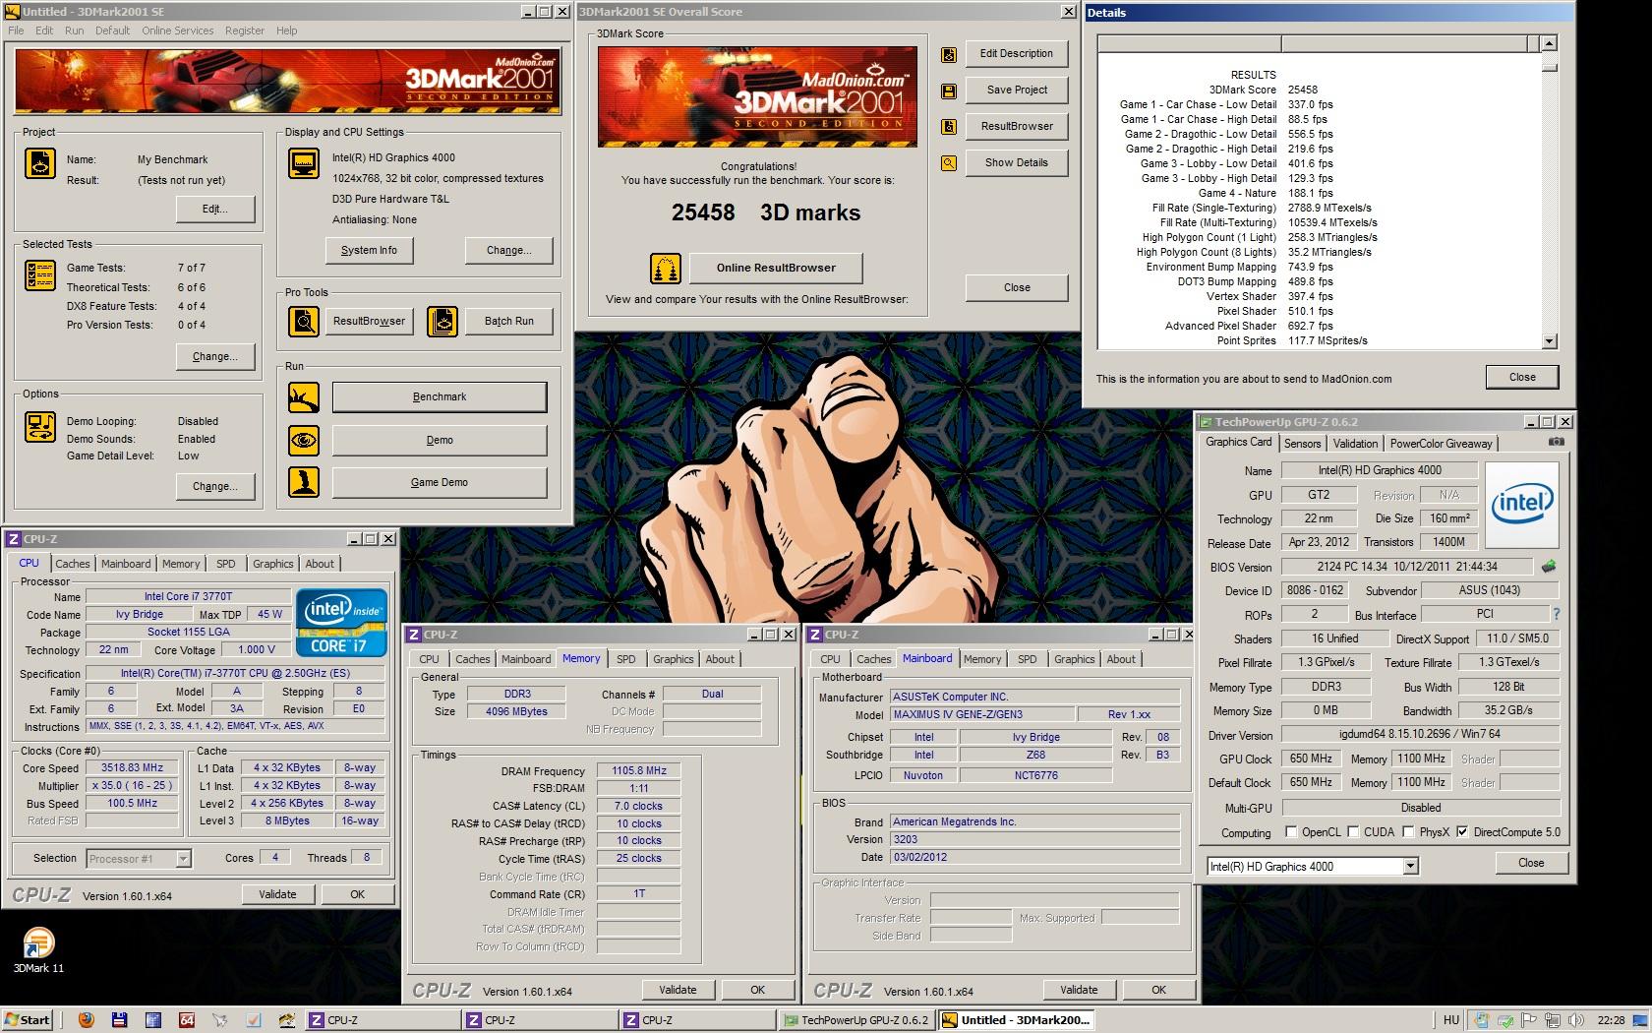Open the Processor #1 selection dropdown in CPU-Z
The width and height of the screenshot is (1652, 1033).
tap(183, 859)
